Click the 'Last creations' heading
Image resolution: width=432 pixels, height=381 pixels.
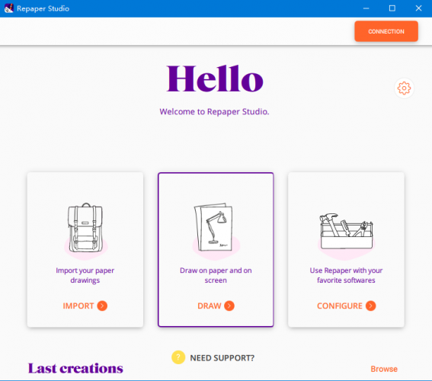pyautogui.click(x=75, y=368)
